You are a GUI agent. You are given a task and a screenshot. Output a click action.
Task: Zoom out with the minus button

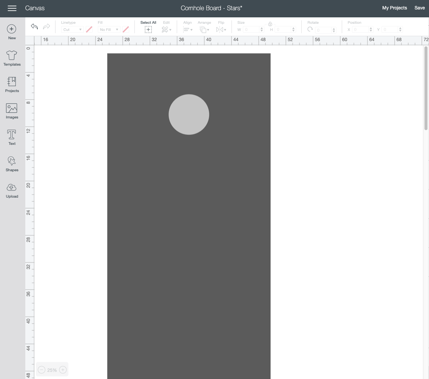tap(41, 370)
